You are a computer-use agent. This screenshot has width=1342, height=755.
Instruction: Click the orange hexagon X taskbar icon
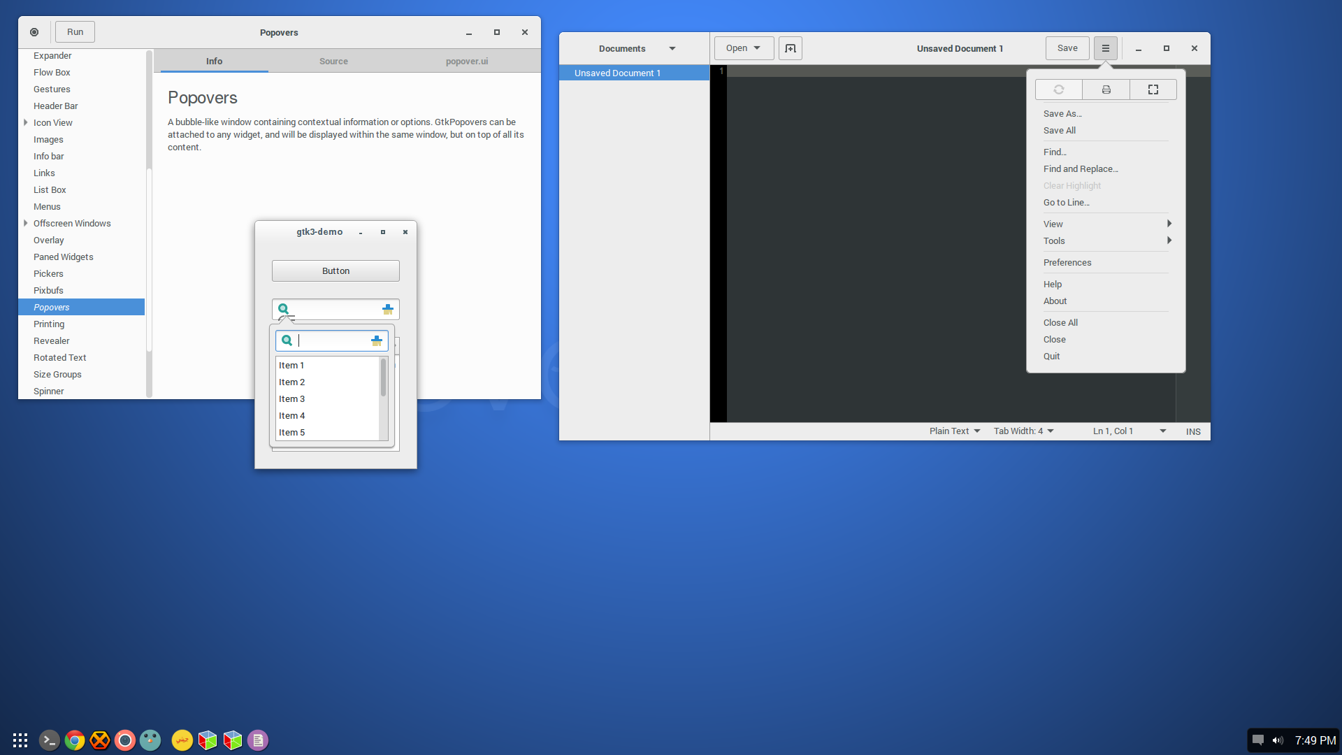[100, 740]
